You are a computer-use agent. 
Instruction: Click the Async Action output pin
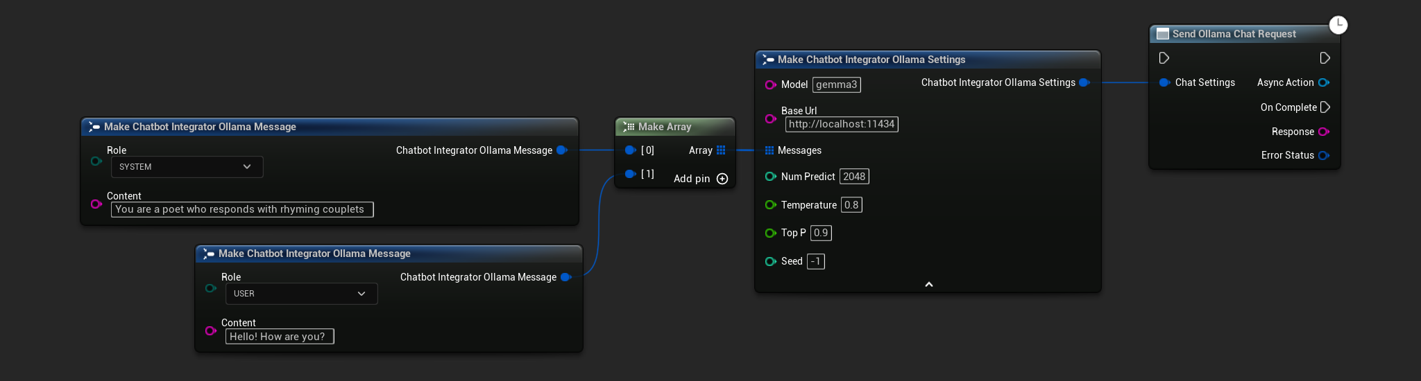click(1323, 82)
